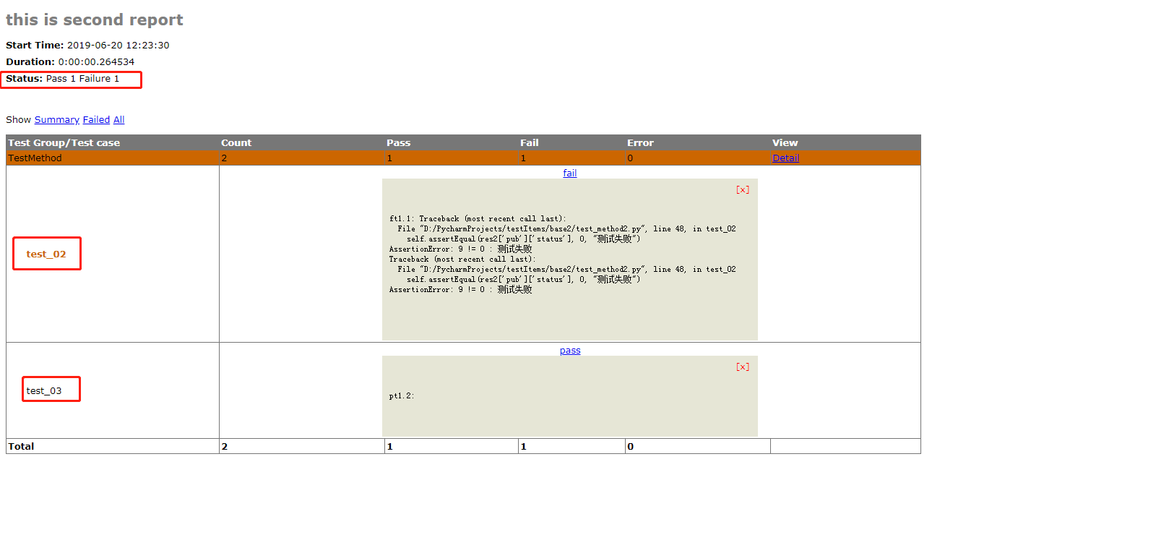1156x548 pixels.
Task: Close the test_02 traceback popup
Action: [x=743, y=190]
